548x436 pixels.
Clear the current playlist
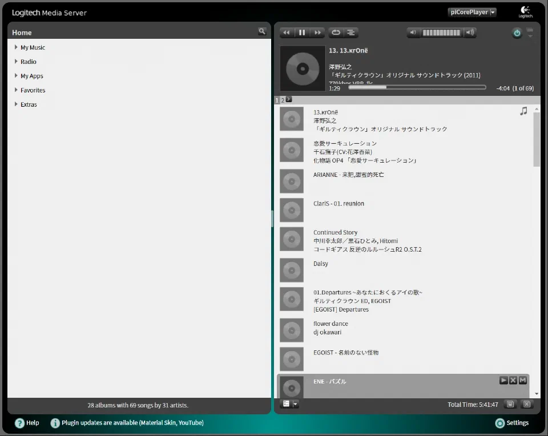click(x=527, y=404)
